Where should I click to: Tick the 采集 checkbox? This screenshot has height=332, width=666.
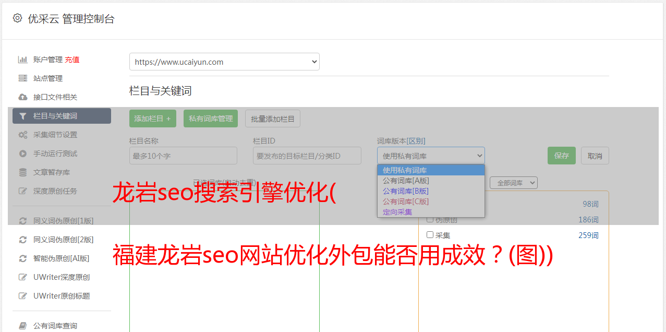(430, 235)
